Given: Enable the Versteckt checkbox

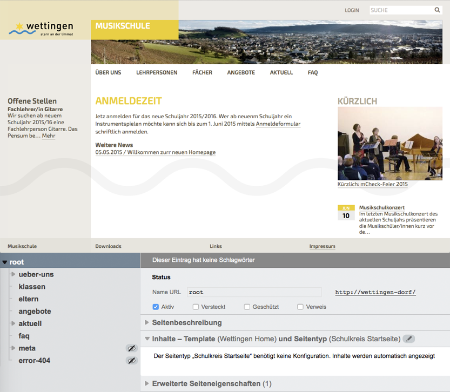Looking at the screenshot, I should [x=196, y=307].
